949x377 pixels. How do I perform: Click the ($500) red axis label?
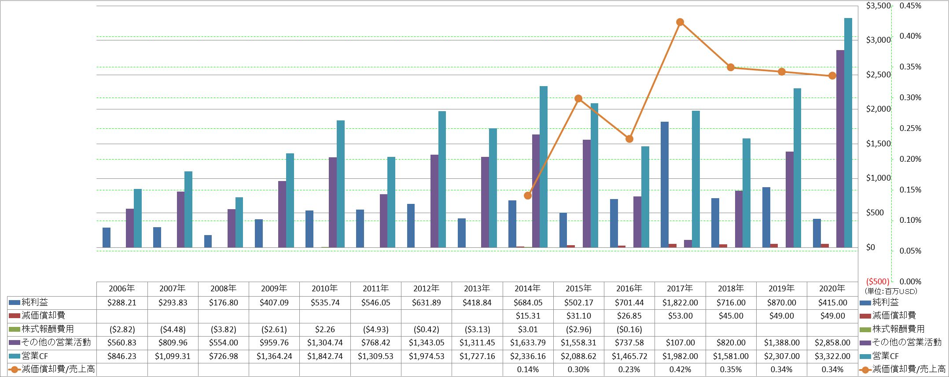click(x=878, y=282)
